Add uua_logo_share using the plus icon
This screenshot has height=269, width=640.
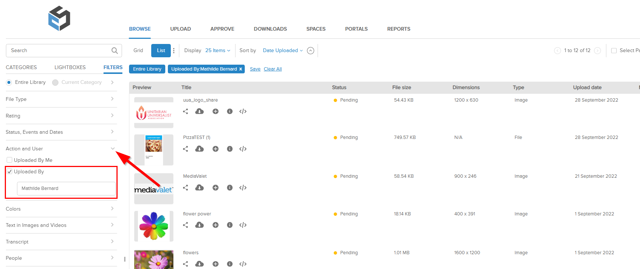tap(216, 111)
